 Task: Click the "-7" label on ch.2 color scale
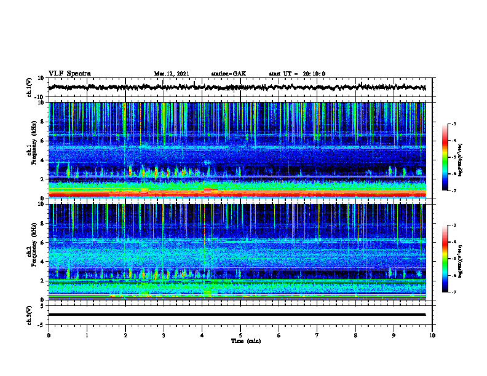453,292
